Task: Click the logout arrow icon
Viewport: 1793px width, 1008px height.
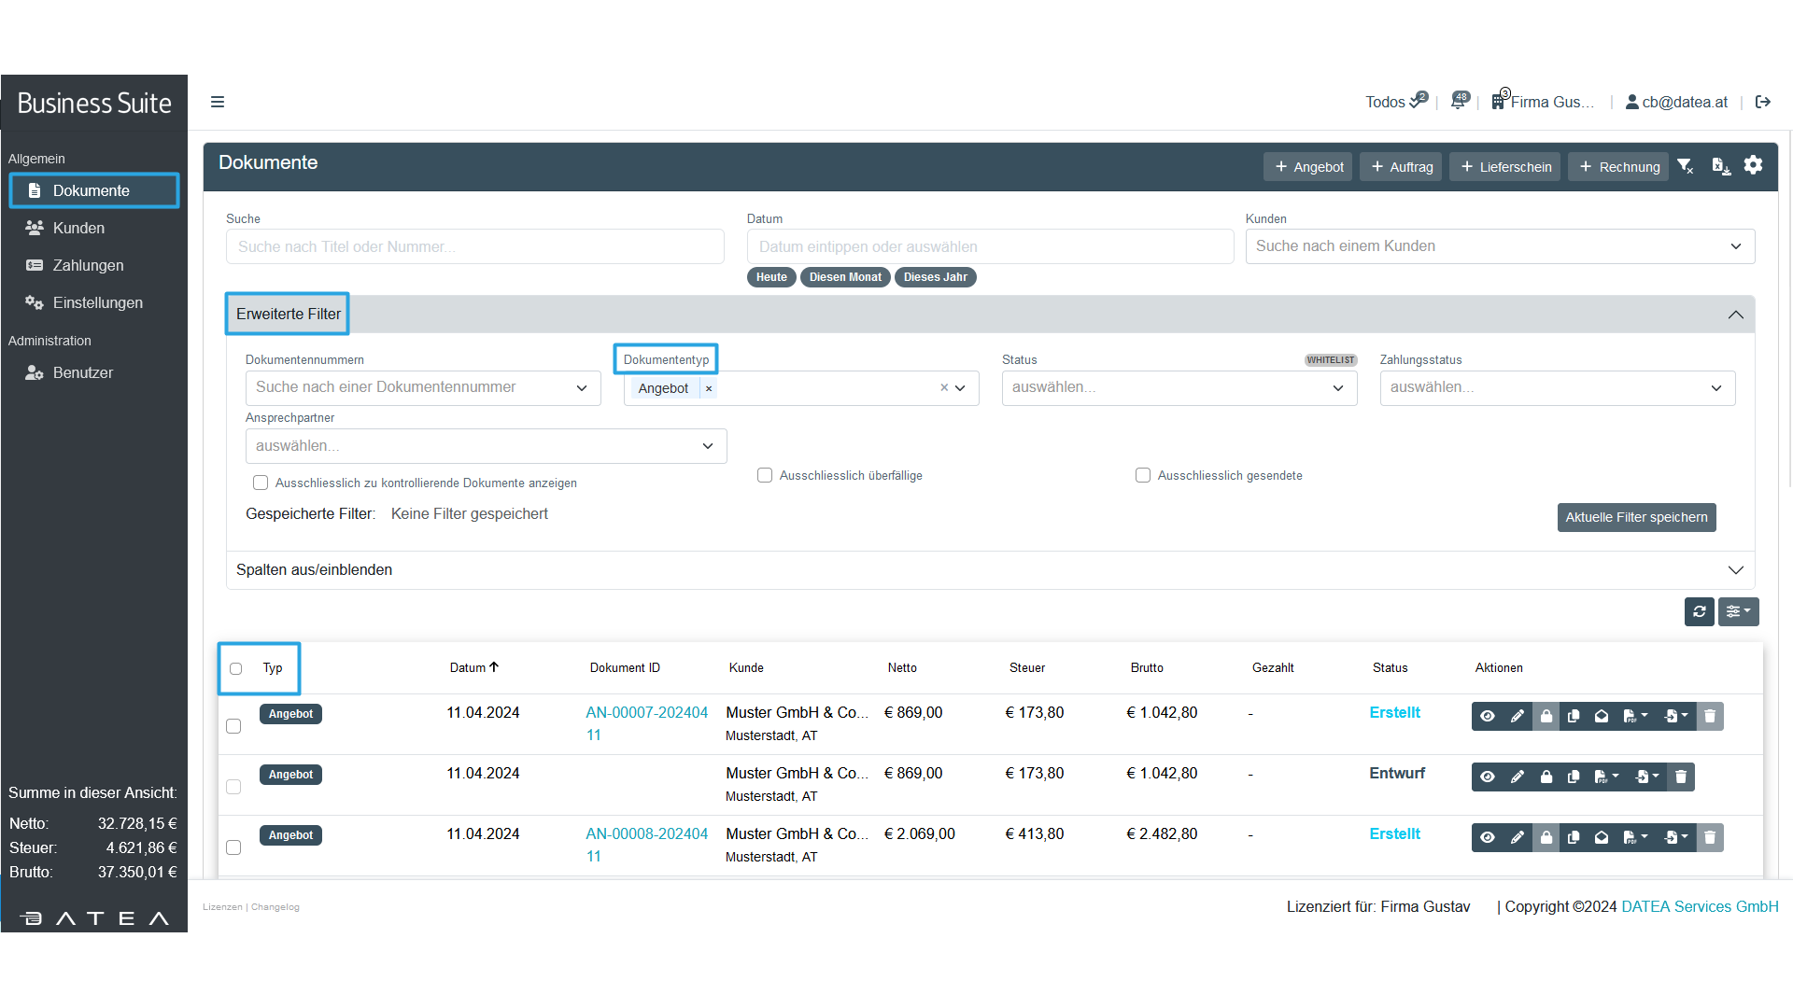Action: pyautogui.click(x=1763, y=102)
